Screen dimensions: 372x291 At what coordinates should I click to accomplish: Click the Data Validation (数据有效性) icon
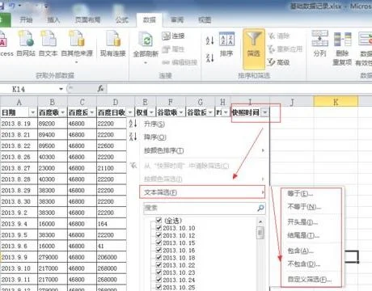(x=366, y=38)
